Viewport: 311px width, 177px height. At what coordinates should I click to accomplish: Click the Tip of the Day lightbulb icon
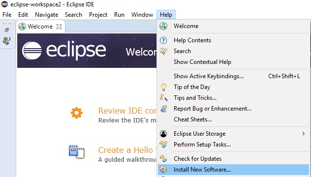(x=163, y=87)
